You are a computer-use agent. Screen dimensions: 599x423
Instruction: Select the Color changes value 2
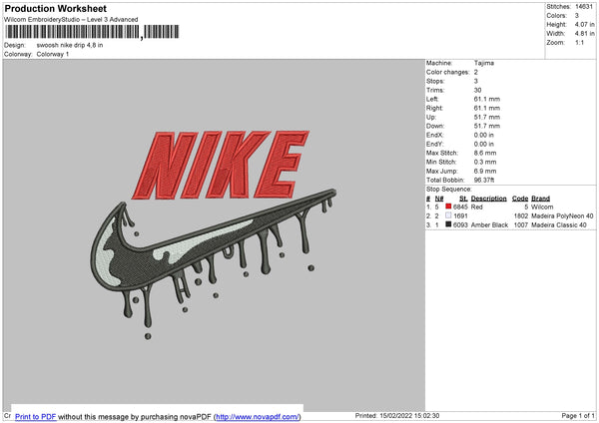coord(476,72)
